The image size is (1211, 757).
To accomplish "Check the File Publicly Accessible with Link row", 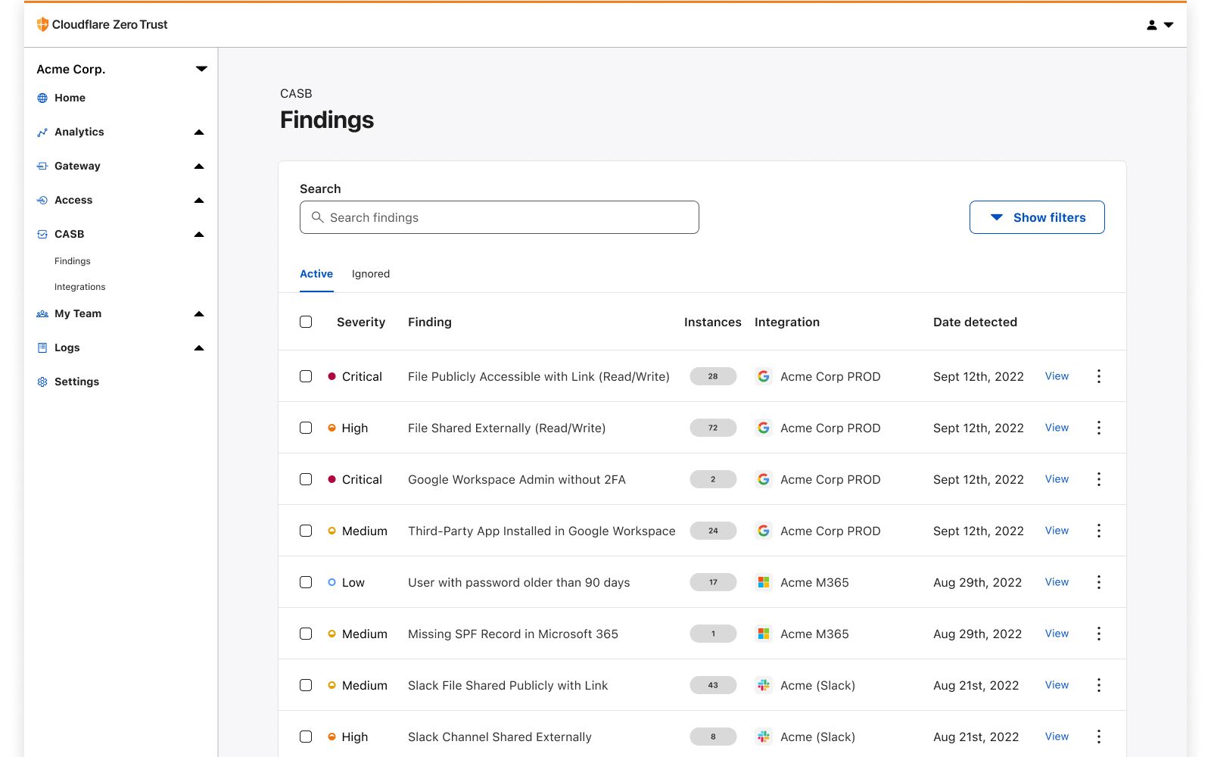I will pyautogui.click(x=306, y=376).
